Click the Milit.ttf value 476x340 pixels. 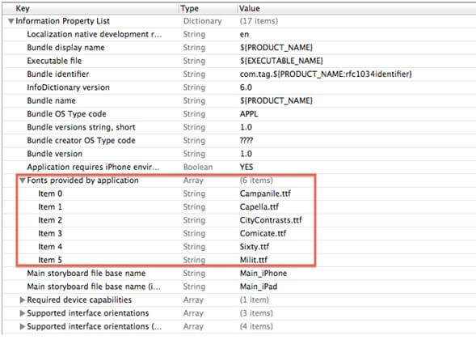pos(254,260)
